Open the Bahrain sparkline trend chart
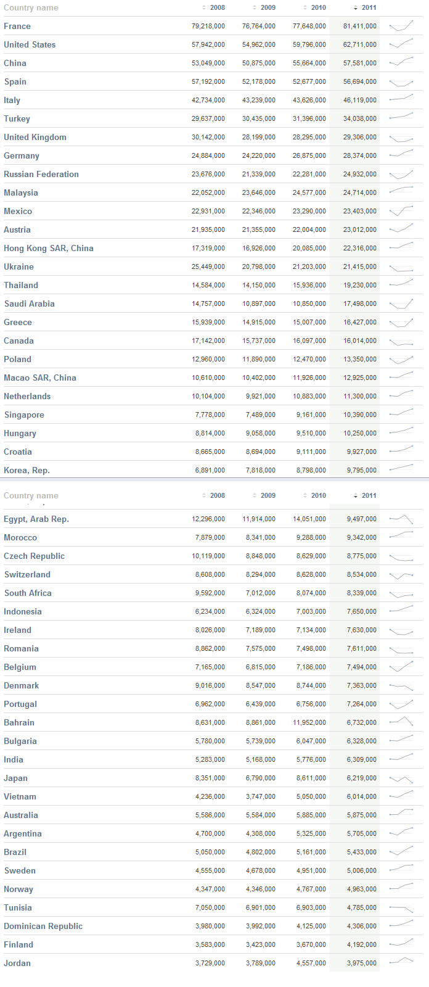 pos(401,722)
